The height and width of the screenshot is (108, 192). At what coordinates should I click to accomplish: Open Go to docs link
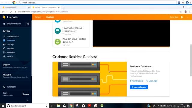[x=174, y=17]
